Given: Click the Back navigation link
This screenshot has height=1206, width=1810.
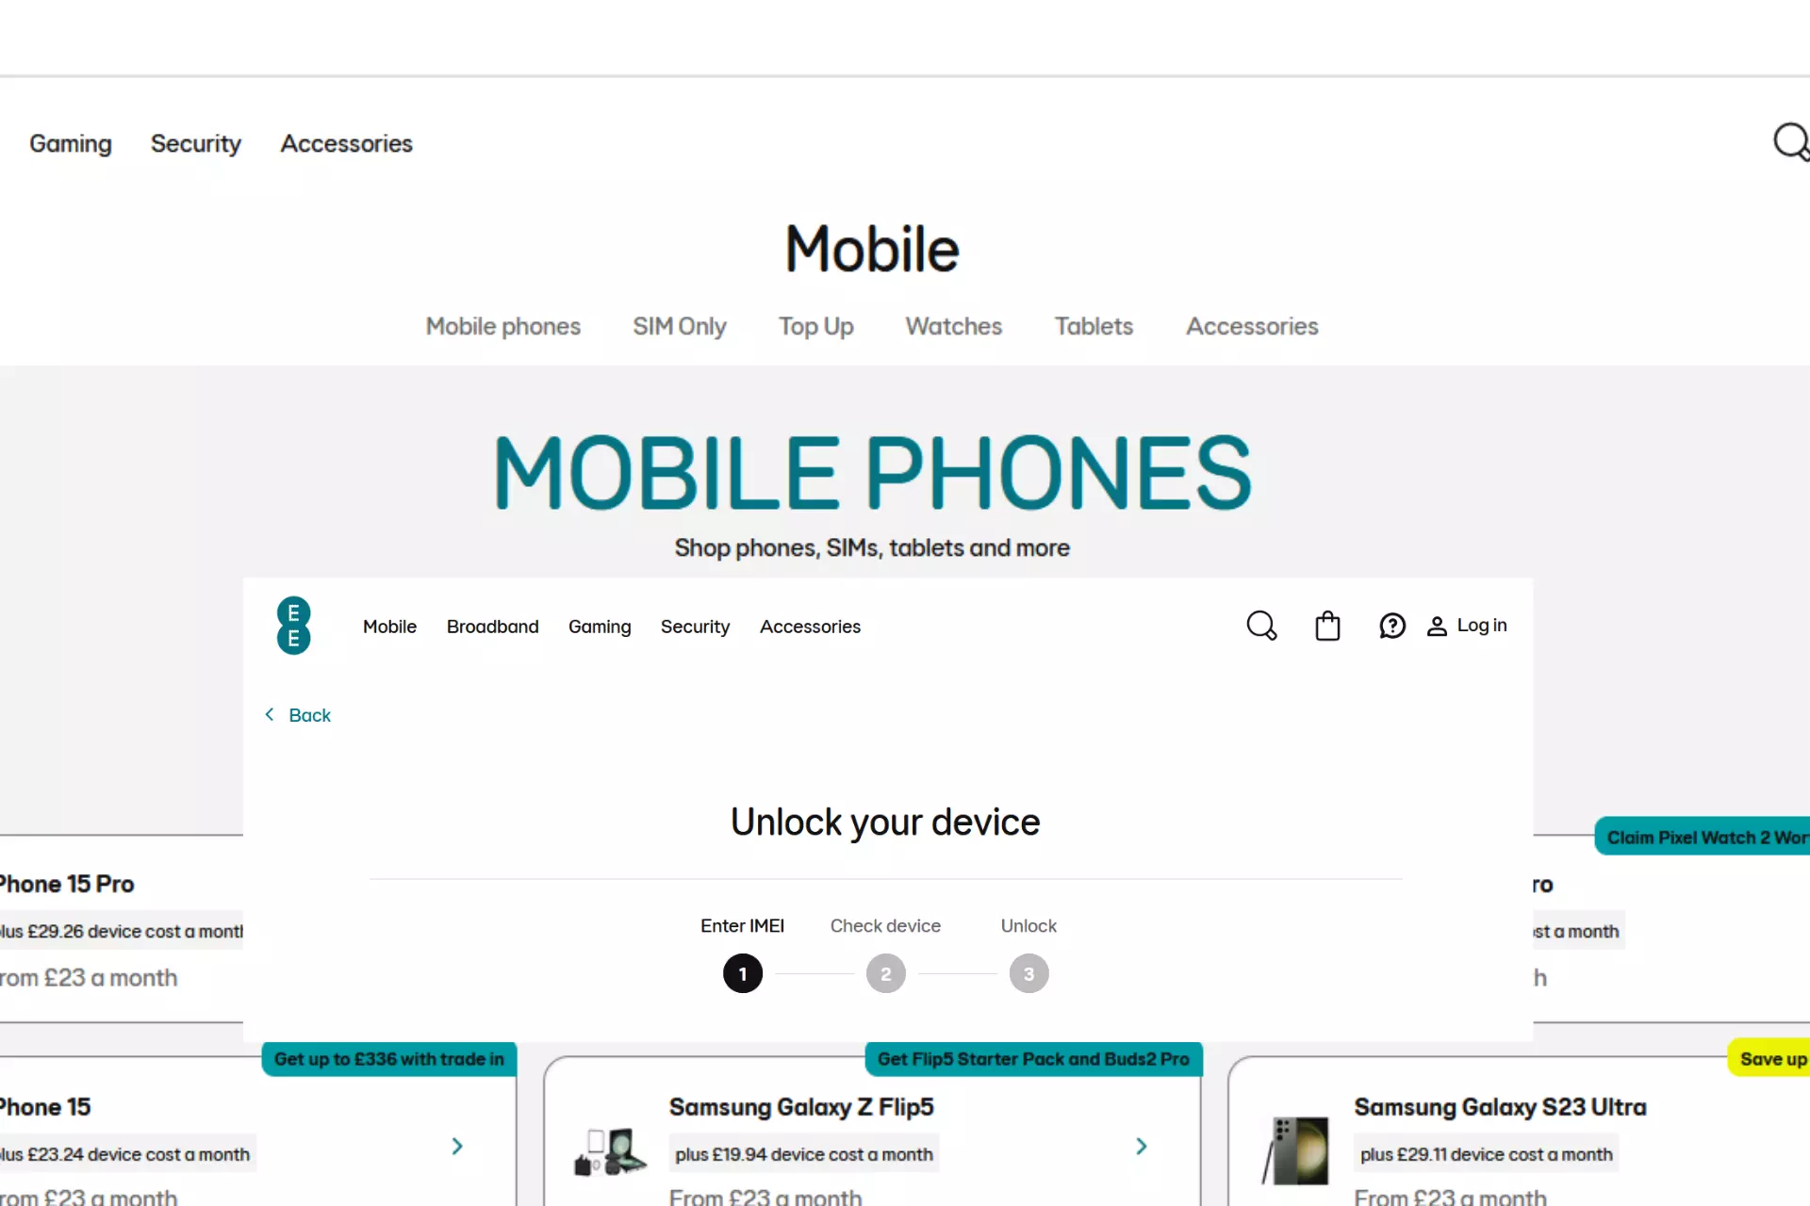Looking at the screenshot, I should pos(298,715).
